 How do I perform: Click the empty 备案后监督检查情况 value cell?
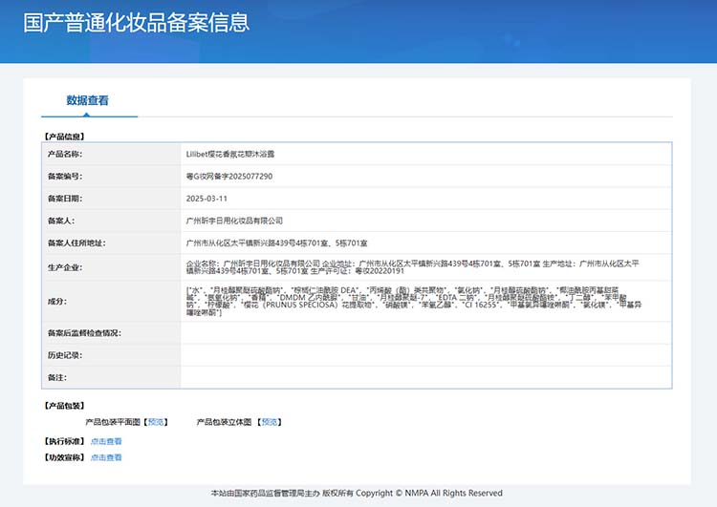pos(425,333)
